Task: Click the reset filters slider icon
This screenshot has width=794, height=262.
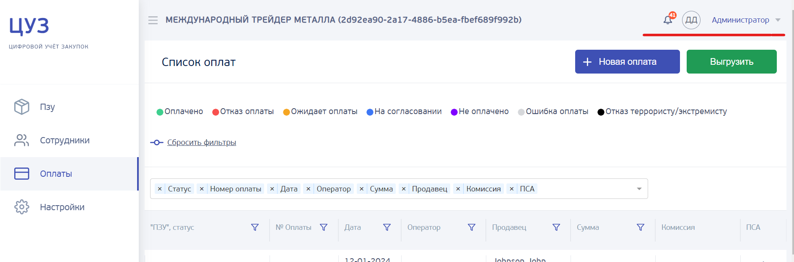Action: pos(156,142)
